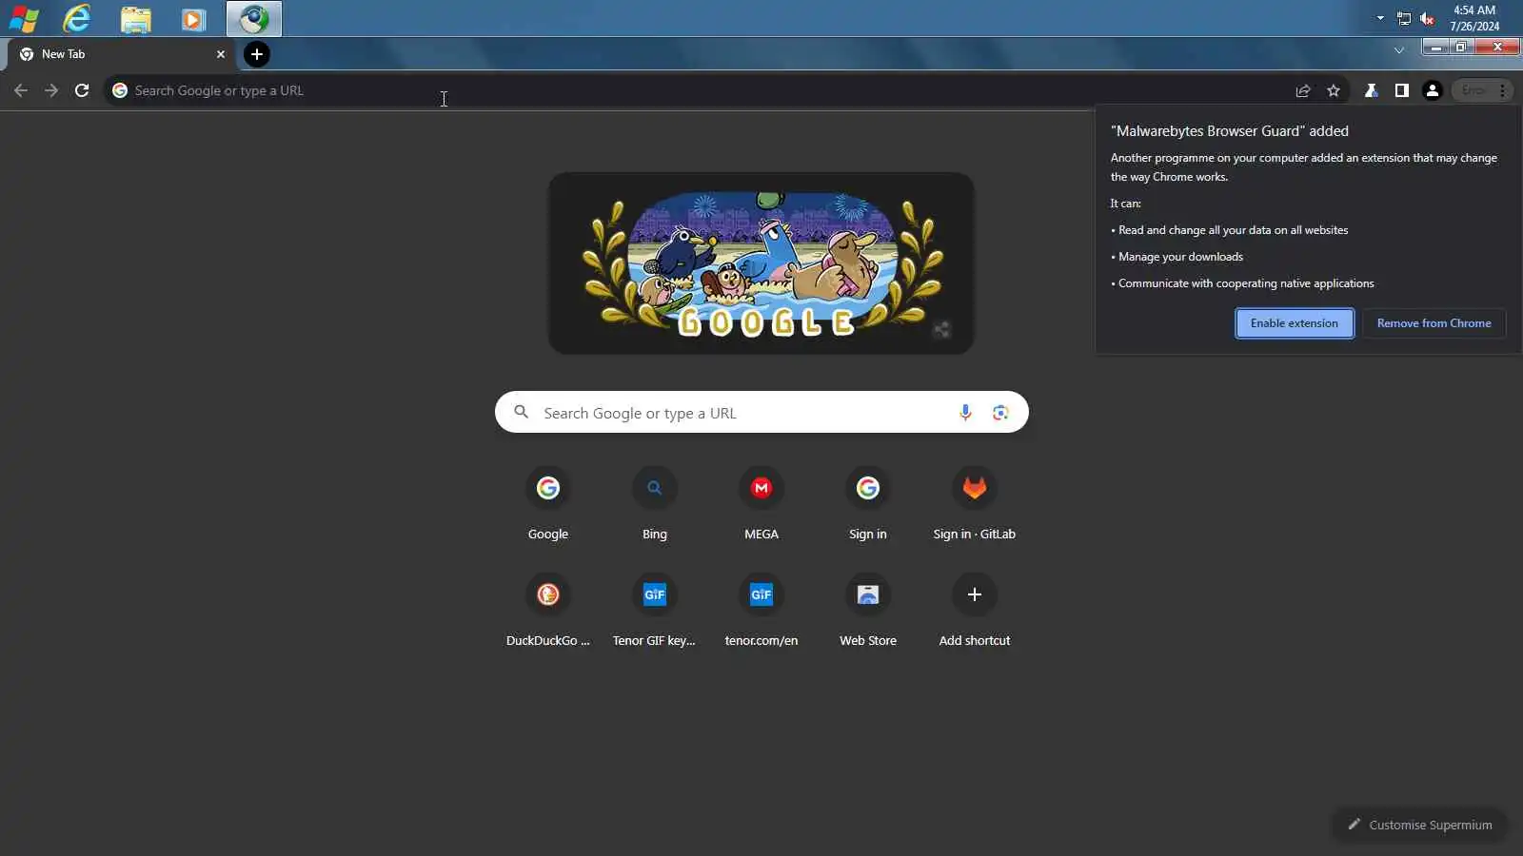Open the Windows Start menu
The image size is (1523, 856).
(x=24, y=18)
